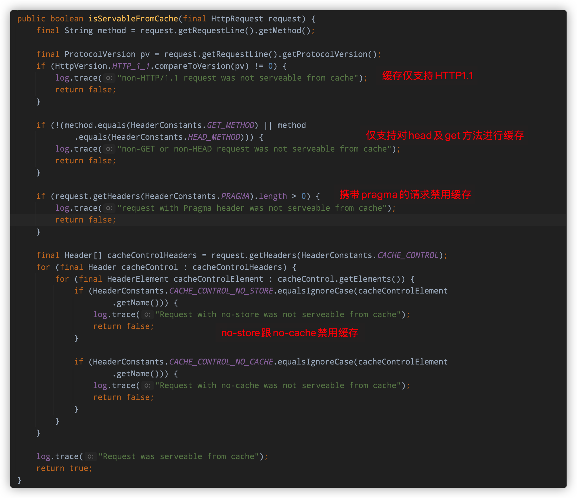Image resolution: width=577 pixels, height=498 pixels.
Task: Click the red annotation mentioning pragma
Action: pyautogui.click(x=405, y=195)
